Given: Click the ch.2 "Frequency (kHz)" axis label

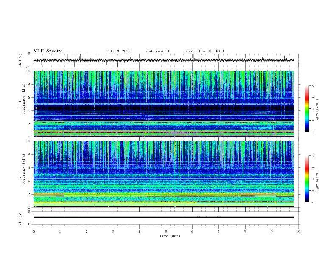Looking at the screenshot, I should (x=24, y=169).
